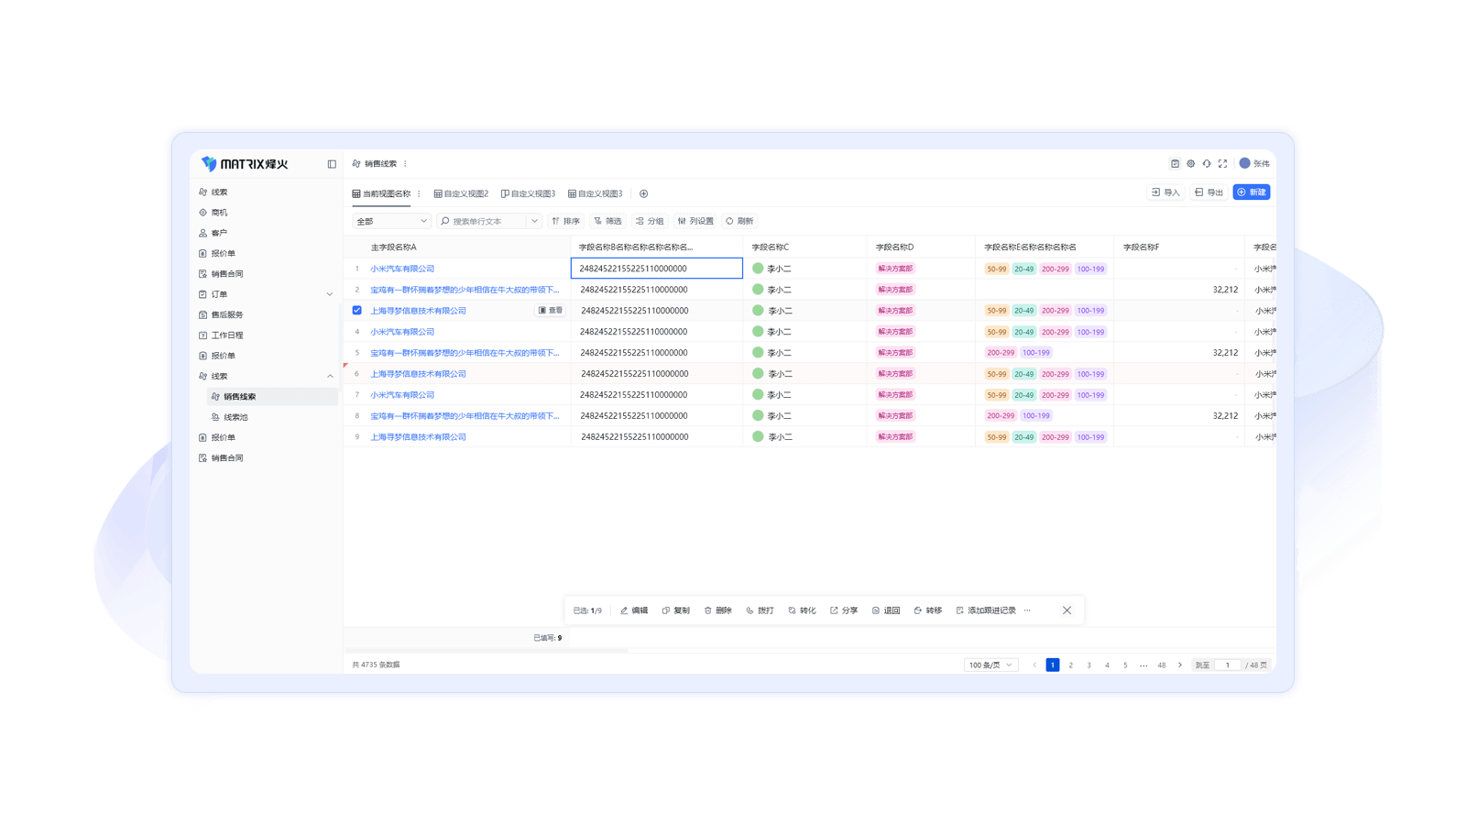Enter fullscreen mode via expand icon
This screenshot has width=1466, height=825.
(1222, 164)
